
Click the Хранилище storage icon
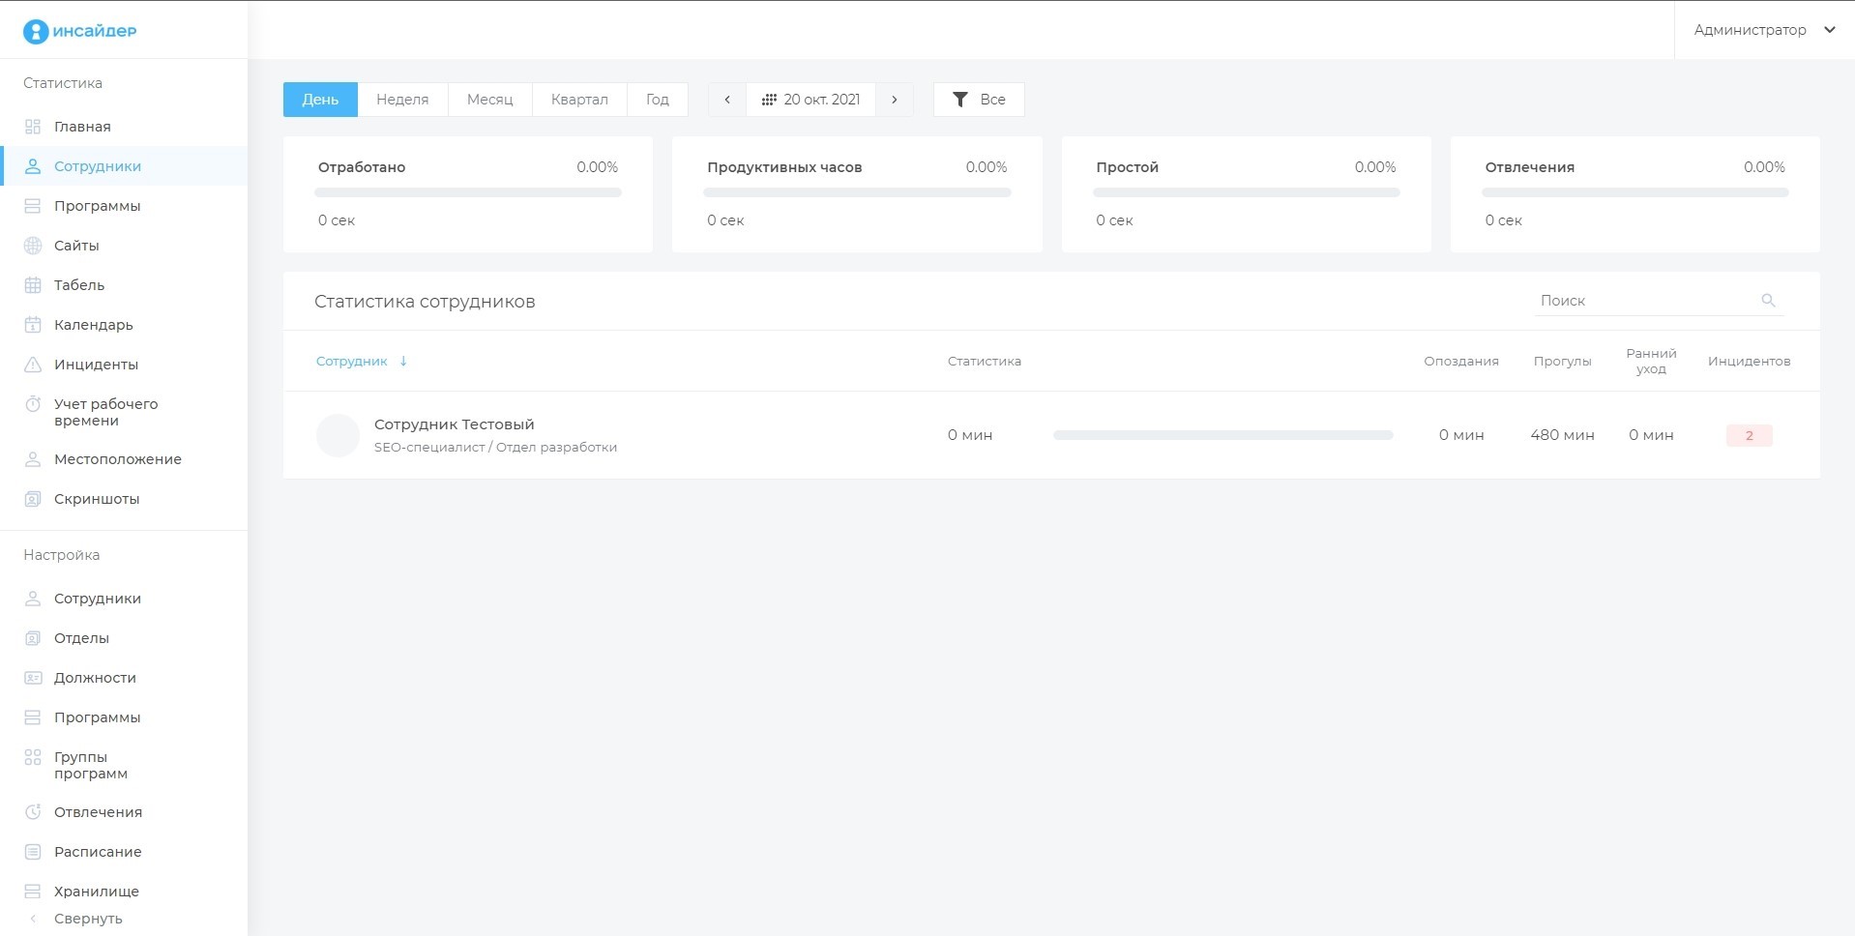coord(33,892)
